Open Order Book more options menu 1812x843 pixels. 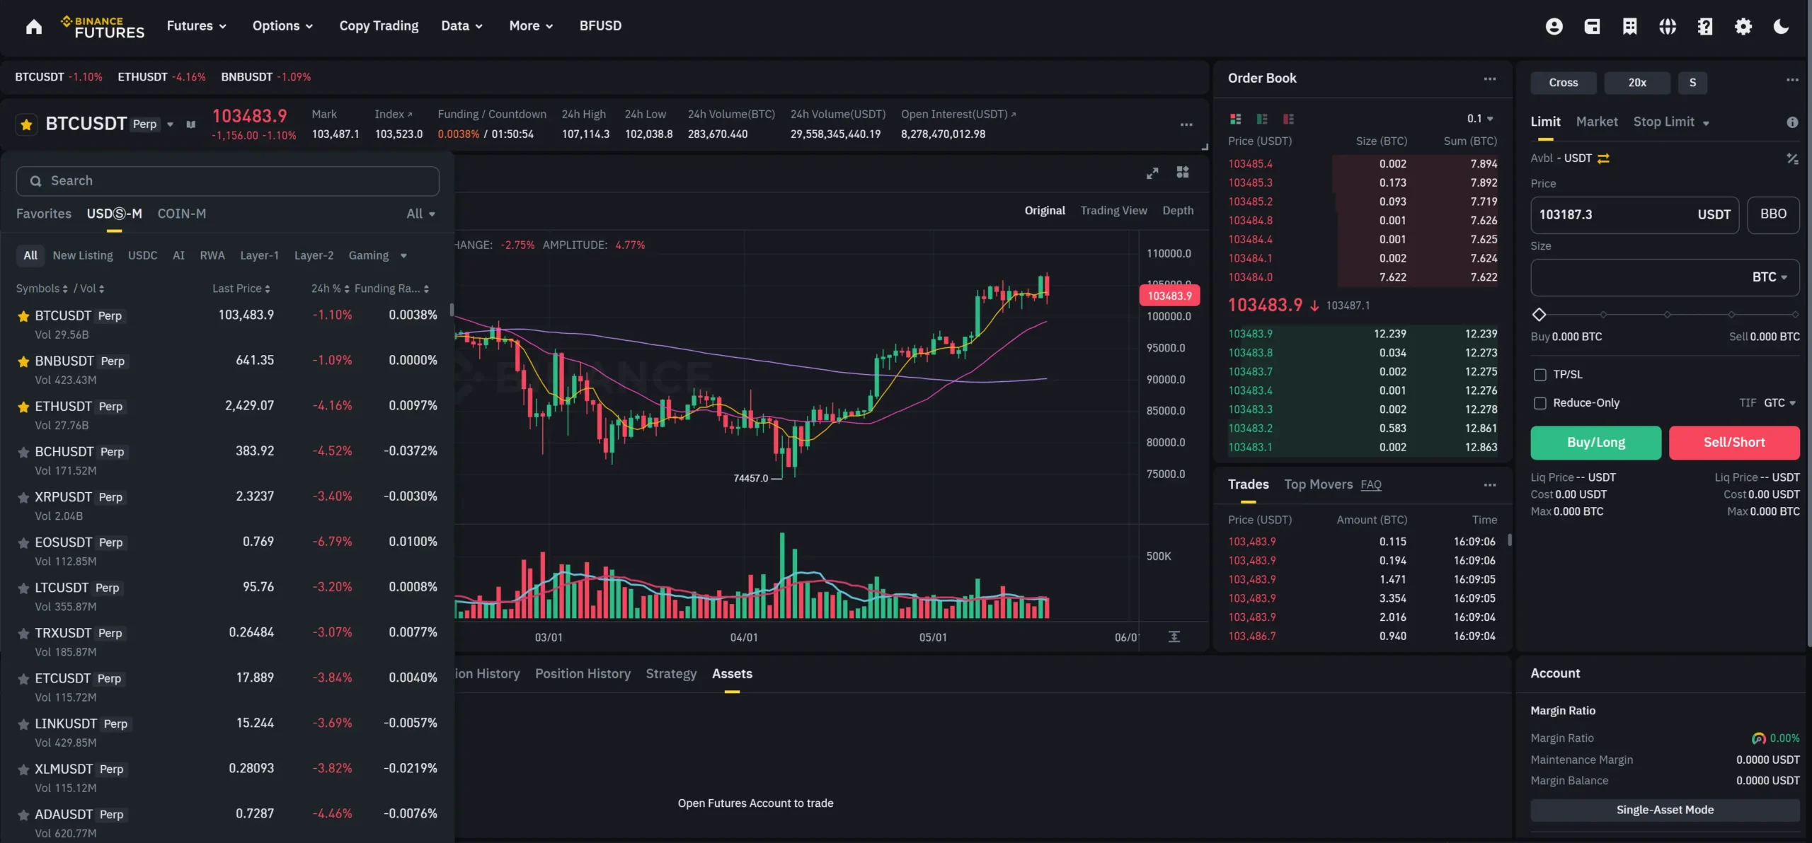(x=1490, y=79)
